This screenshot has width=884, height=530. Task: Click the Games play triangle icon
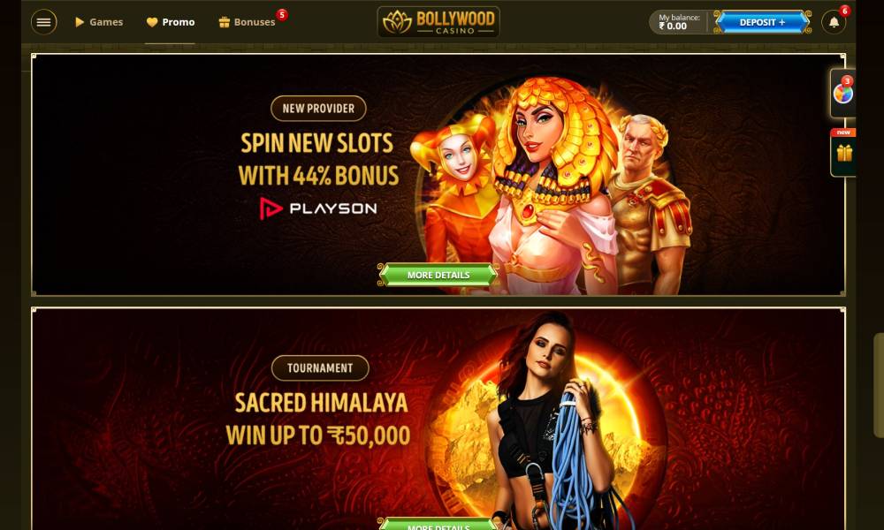click(80, 22)
